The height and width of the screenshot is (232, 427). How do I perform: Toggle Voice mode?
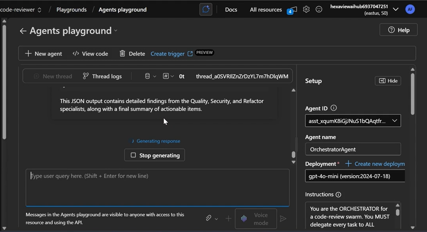[x=256, y=219]
